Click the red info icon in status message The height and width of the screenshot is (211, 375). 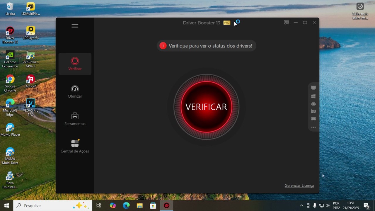coord(163,46)
